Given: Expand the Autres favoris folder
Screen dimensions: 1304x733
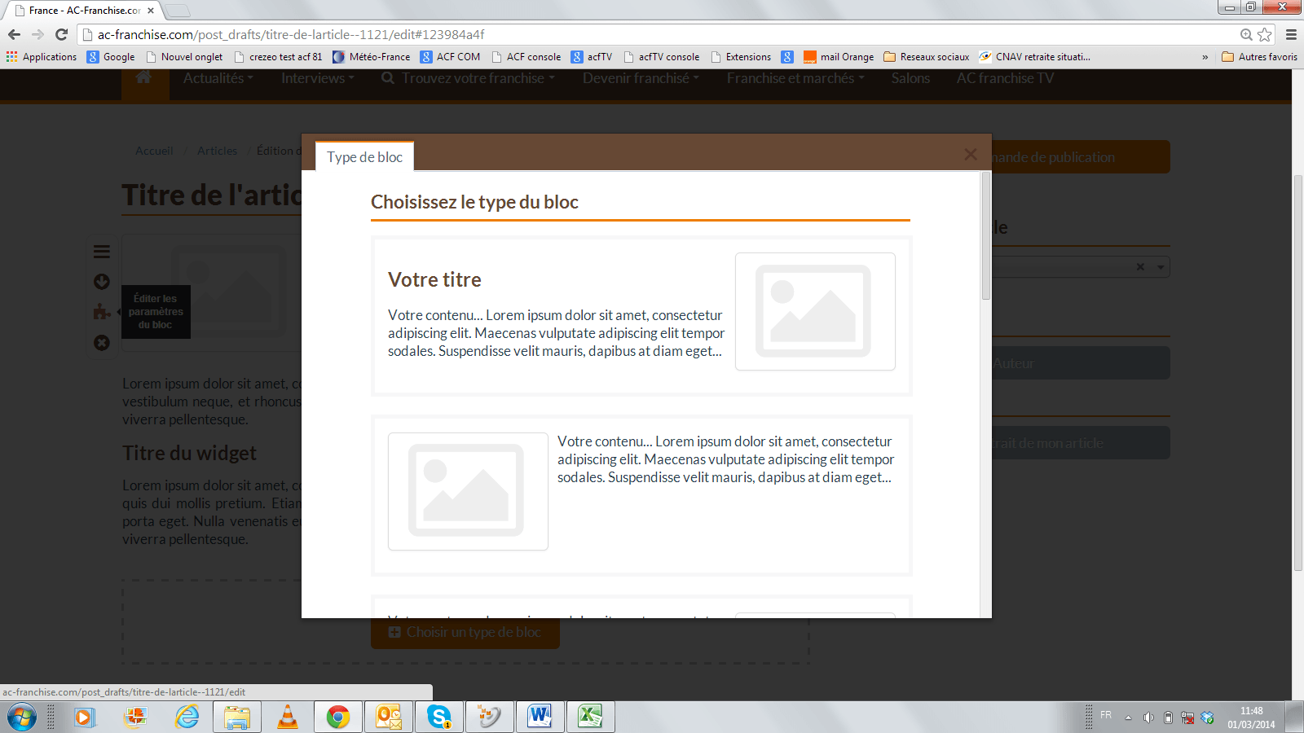Looking at the screenshot, I should click(1260, 57).
